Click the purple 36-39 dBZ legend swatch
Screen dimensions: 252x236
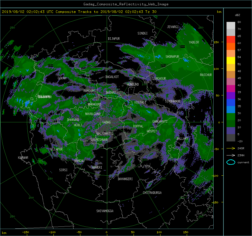point(231,95)
